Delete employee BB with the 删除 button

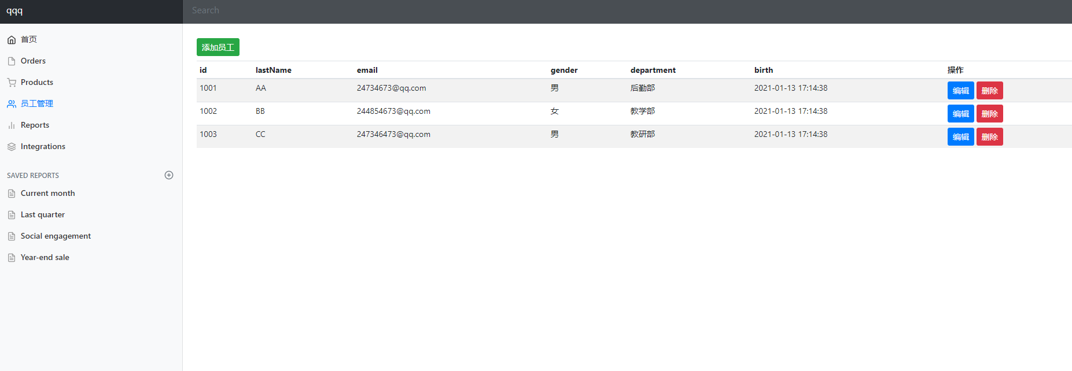(x=989, y=114)
